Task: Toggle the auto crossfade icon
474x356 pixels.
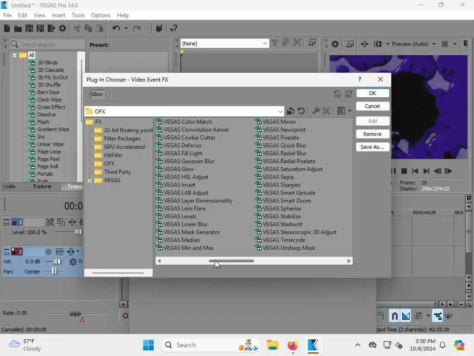Action: 406,316
